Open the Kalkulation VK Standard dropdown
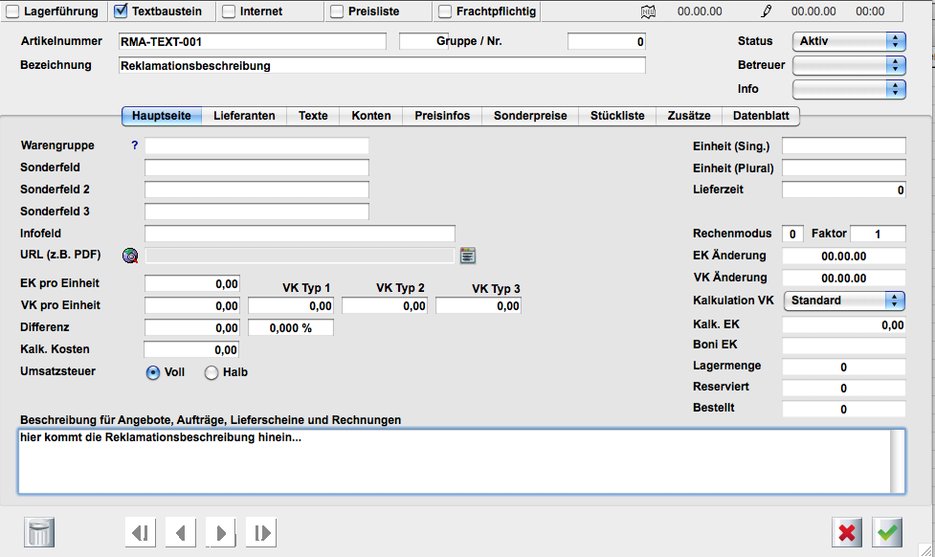 coord(844,301)
